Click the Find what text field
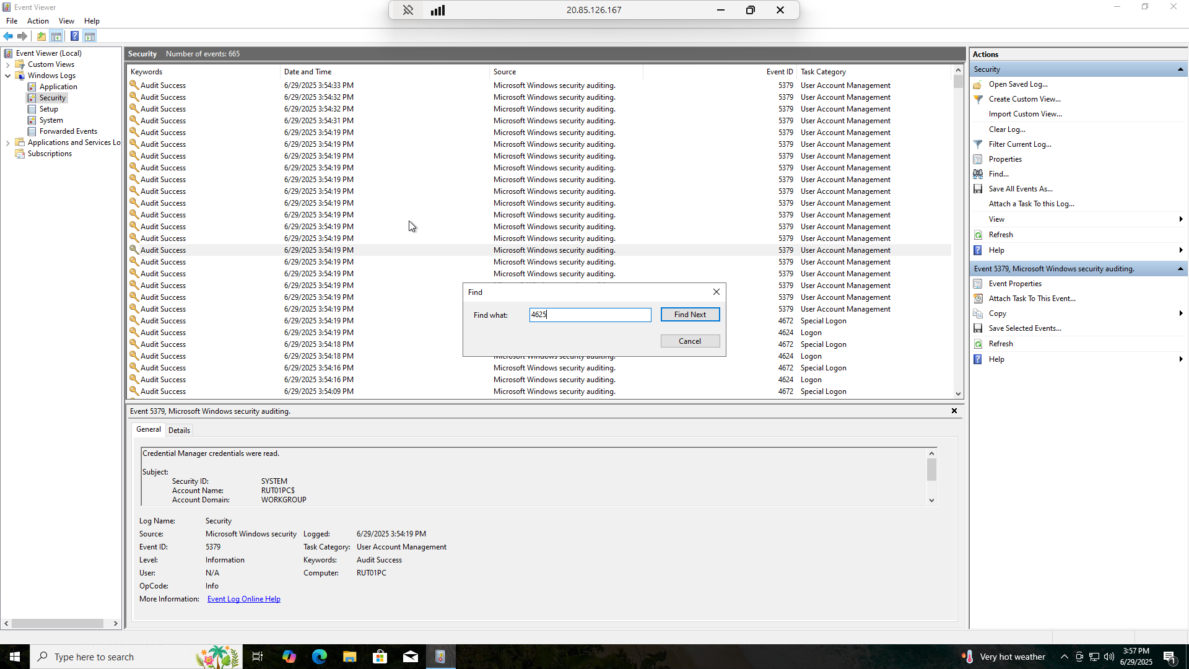This screenshot has width=1189, height=669. click(x=590, y=315)
